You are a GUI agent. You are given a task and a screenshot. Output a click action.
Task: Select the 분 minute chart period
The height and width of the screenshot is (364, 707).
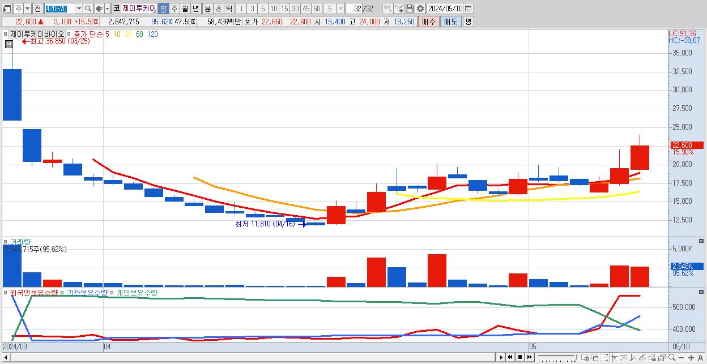tap(207, 8)
